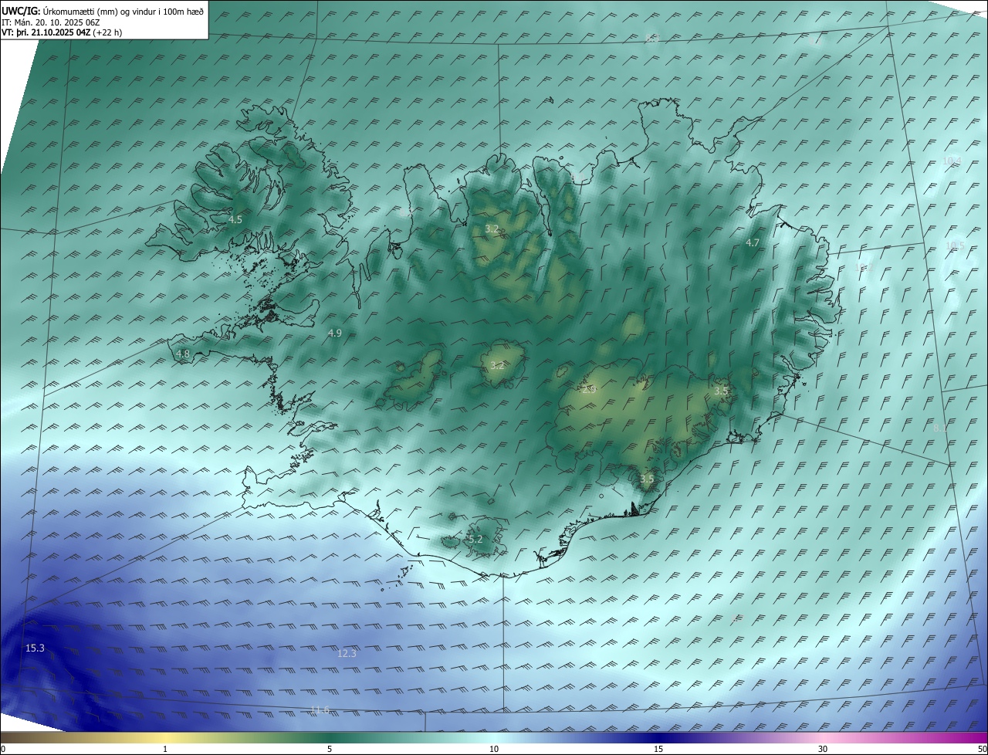Click the 5.2 value near the south coast

point(475,539)
